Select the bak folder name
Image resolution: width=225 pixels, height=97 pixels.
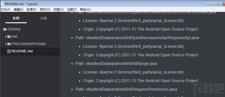(15, 37)
